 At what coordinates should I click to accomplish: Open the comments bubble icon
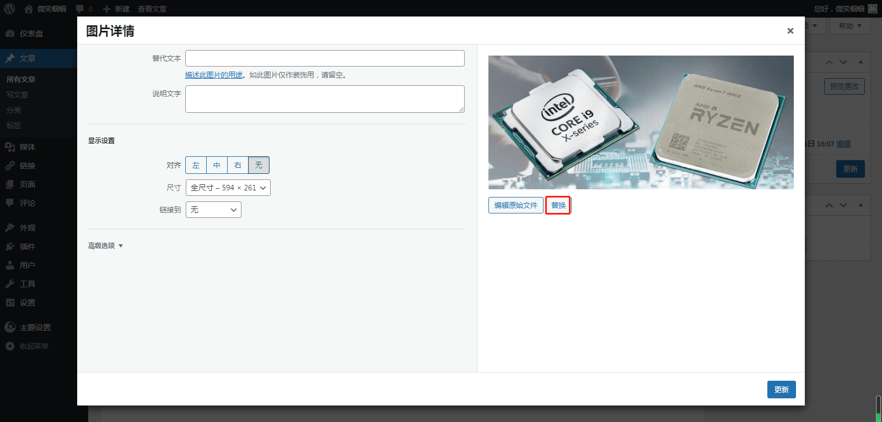pyautogui.click(x=80, y=9)
